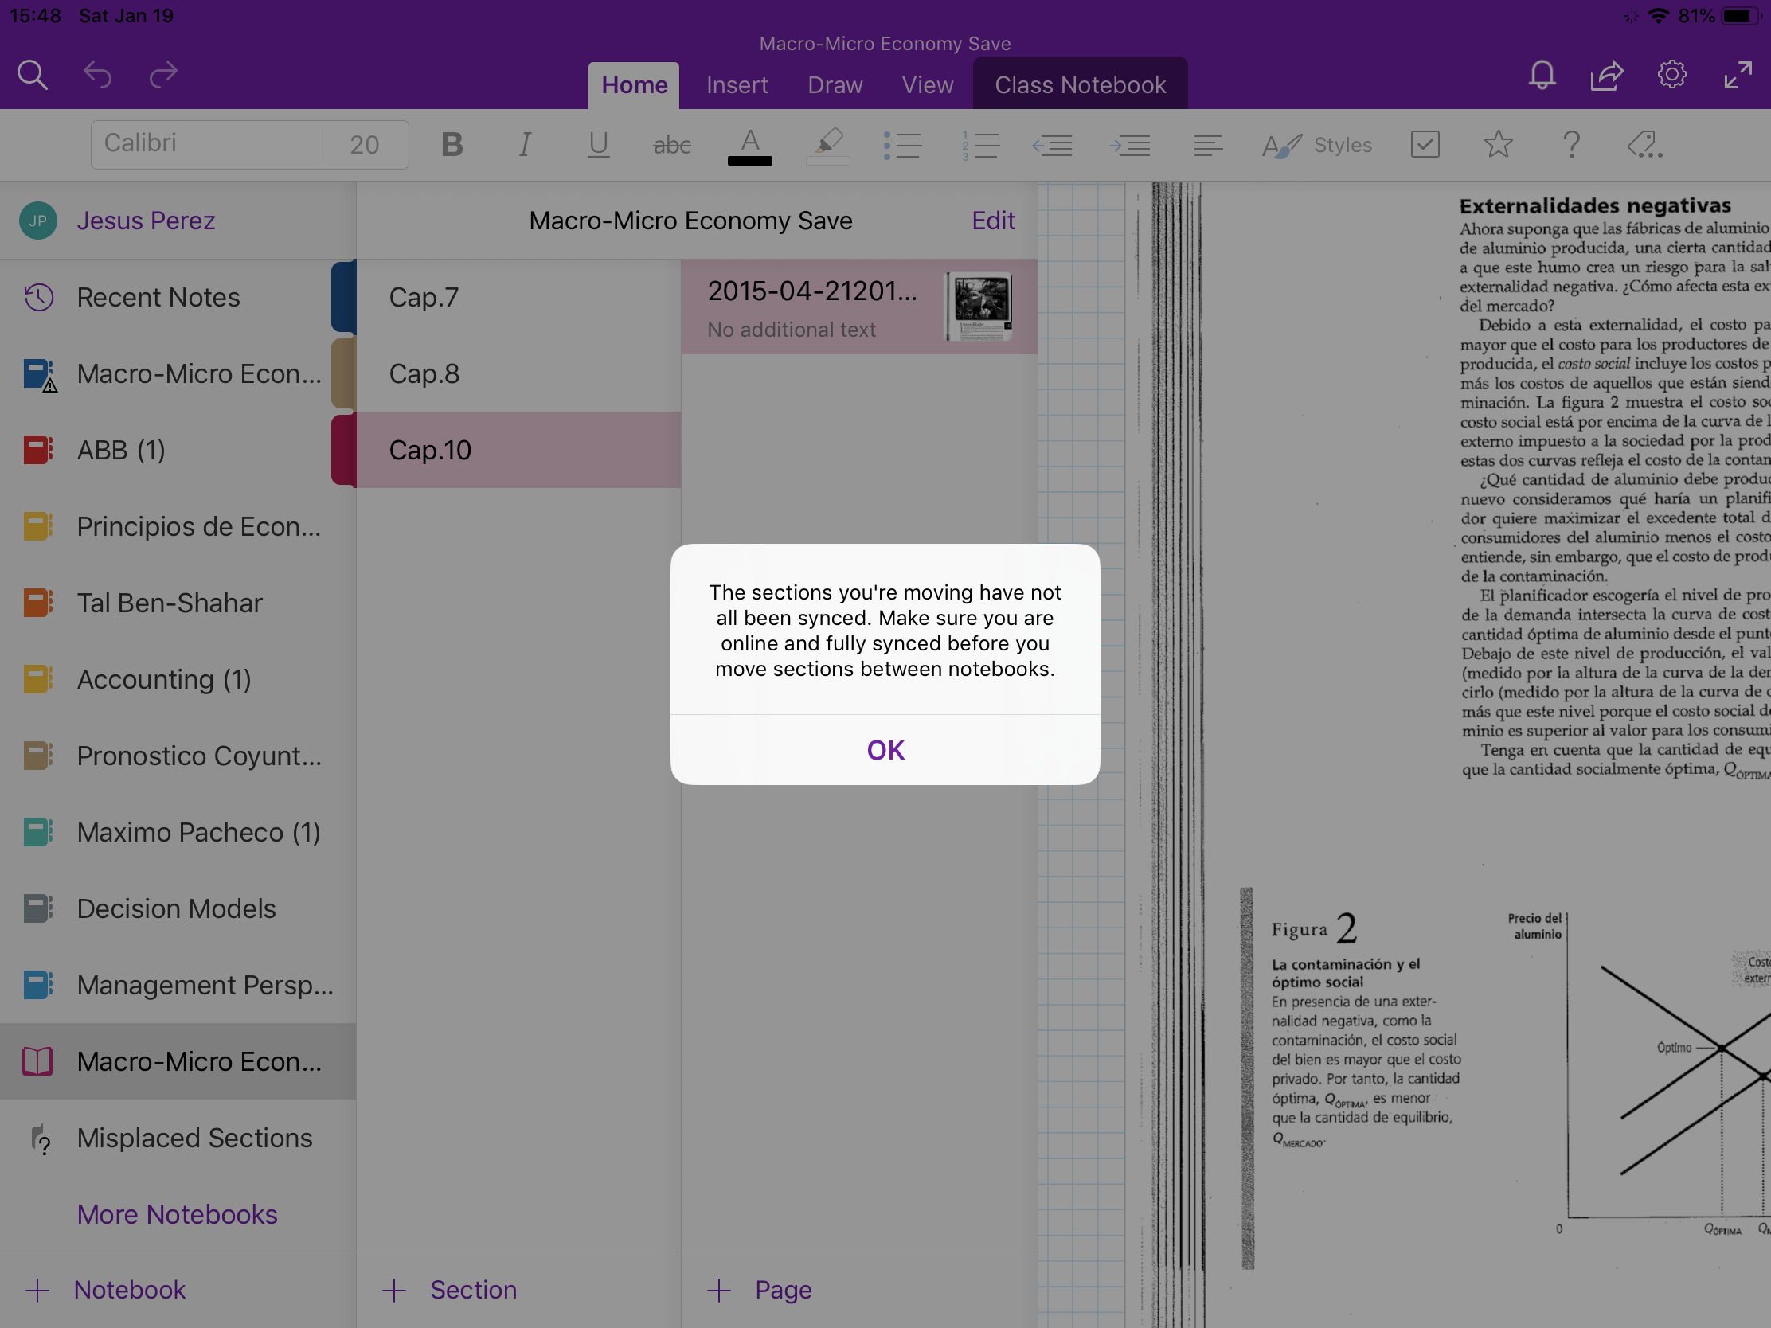Enter full screen with expand arrows icon
1771x1328 pixels.
click(x=1738, y=76)
